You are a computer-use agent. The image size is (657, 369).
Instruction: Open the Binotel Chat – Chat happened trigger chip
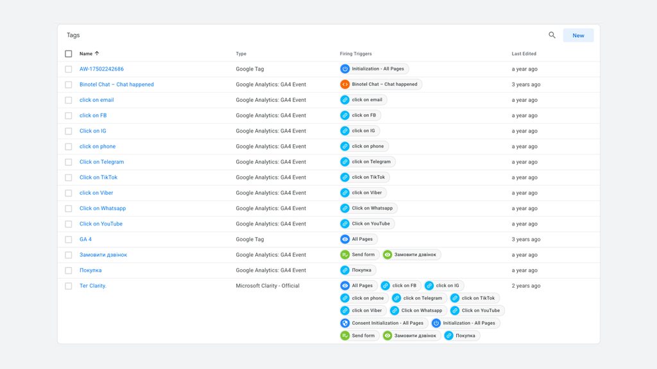click(381, 84)
